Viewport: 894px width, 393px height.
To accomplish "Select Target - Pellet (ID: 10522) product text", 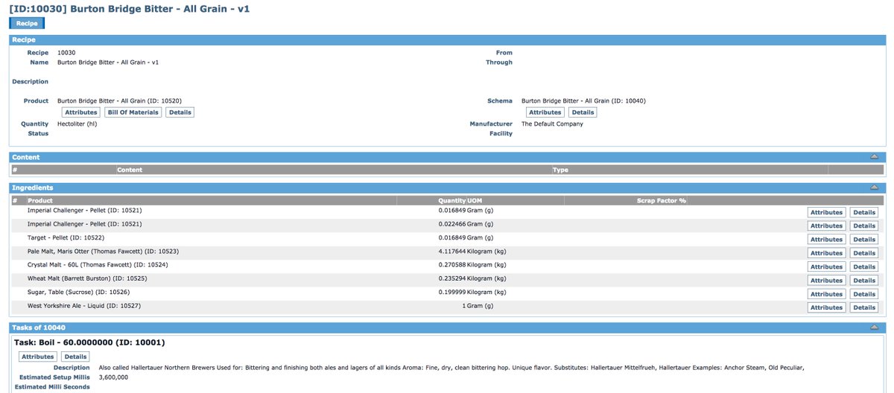I will 66,237.
